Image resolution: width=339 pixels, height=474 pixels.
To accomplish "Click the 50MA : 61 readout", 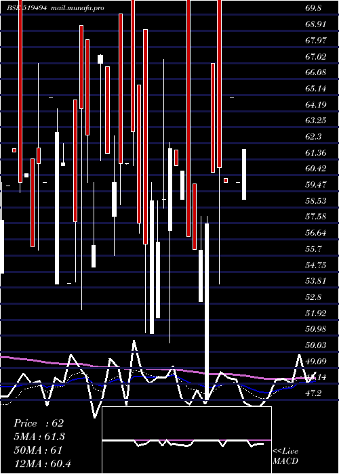I will [38, 450].
